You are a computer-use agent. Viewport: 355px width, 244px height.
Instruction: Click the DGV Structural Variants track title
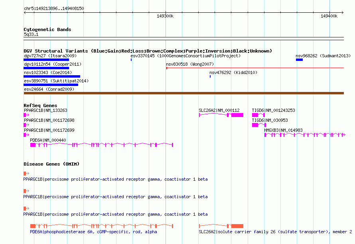pyautogui.click(x=148, y=51)
